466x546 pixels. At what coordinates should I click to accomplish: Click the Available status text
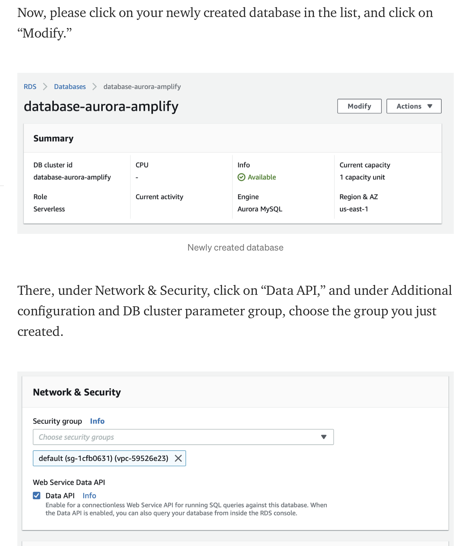(262, 177)
